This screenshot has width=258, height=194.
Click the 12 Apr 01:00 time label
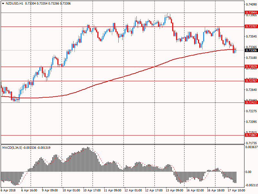point(133,190)
